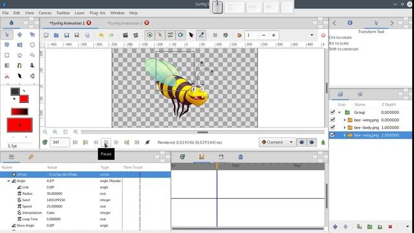Expand the bee-body.png layer

pos(345,128)
